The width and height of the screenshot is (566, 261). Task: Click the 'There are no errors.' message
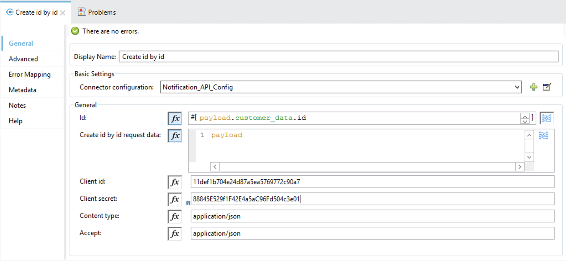point(110,31)
